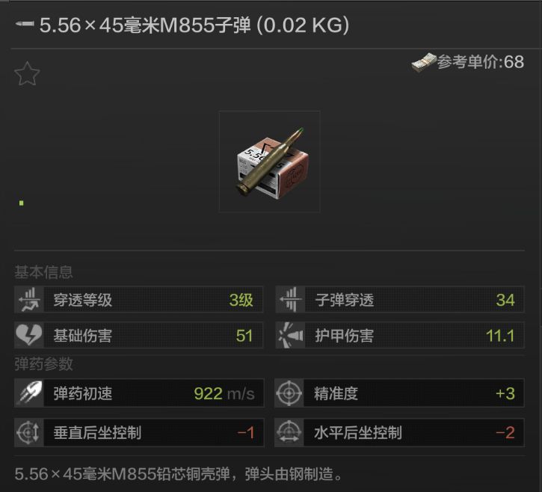This screenshot has height=492, width=542.
Task: Click the 水平后坐控制 horizontal recoil icon
Action: [x=289, y=432]
